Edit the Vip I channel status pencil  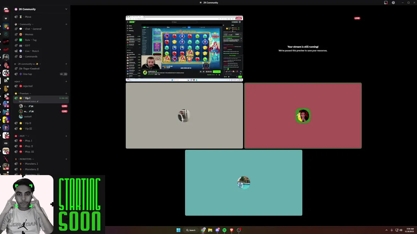(37, 101)
